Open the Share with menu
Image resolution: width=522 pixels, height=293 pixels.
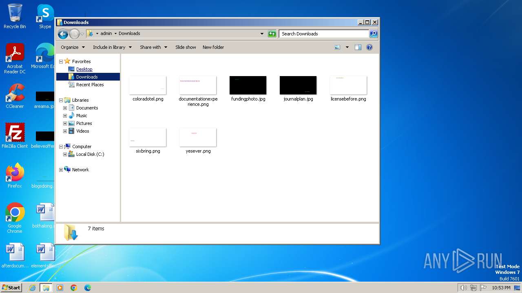click(x=153, y=47)
